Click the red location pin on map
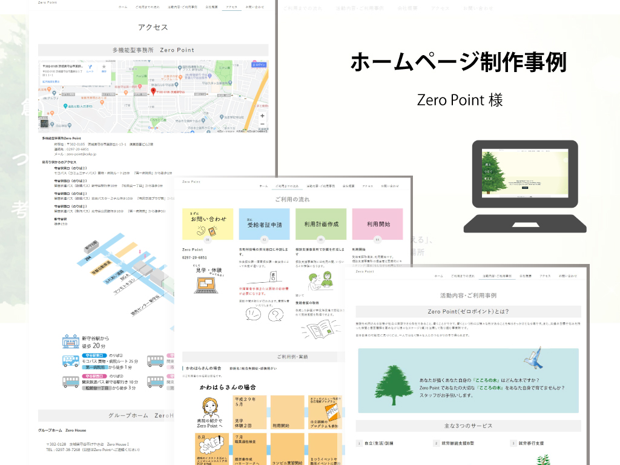620x465 pixels. click(153, 91)
